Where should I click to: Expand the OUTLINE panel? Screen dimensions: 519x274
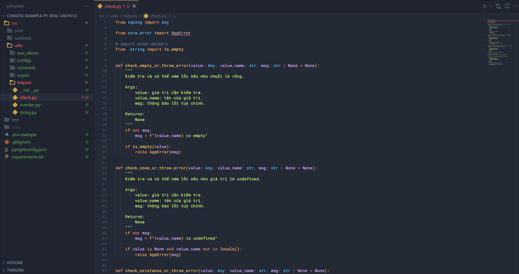(x=15, y=263)
